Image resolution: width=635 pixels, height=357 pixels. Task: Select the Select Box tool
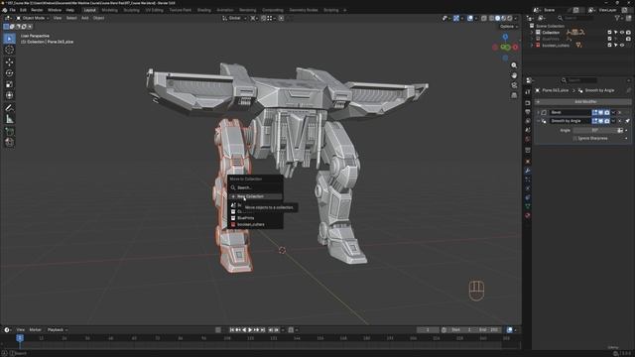pyautogui.click(x=9, y=39)
